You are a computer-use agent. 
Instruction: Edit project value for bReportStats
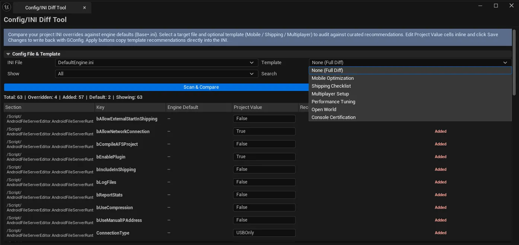pyautogui.click(x=264, y=195)
